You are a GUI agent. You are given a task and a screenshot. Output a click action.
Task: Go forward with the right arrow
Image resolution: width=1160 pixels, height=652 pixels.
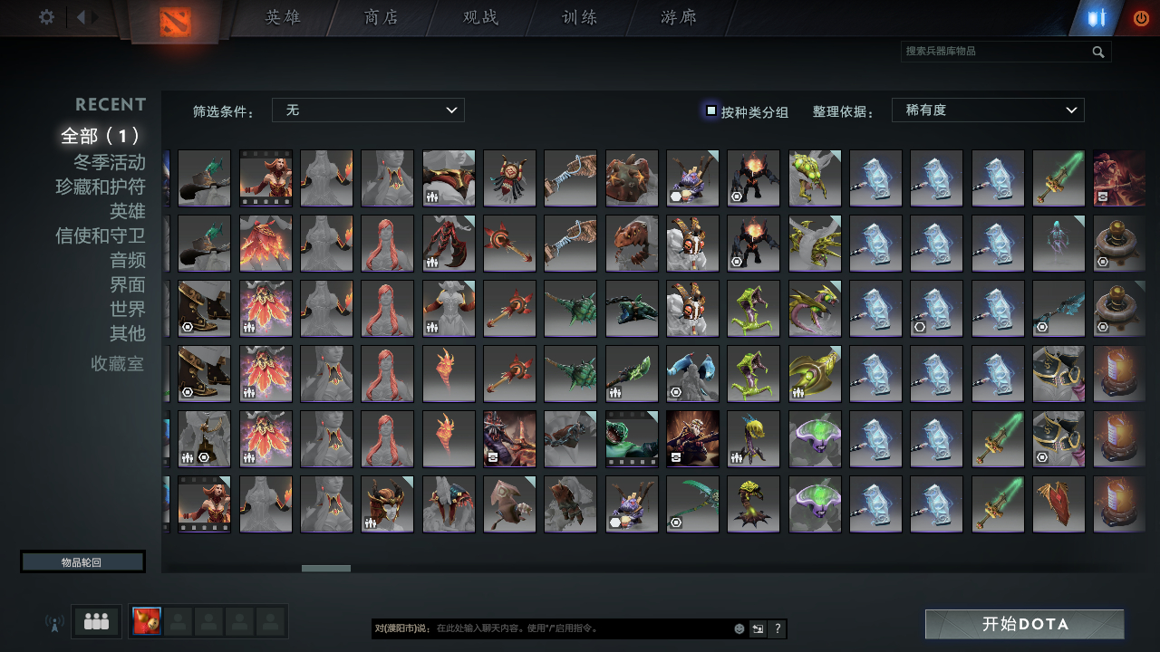pos(95,17)
